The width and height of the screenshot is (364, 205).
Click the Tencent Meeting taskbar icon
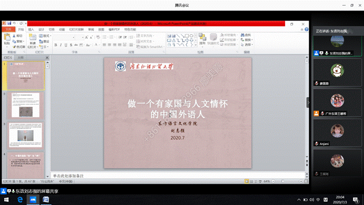(33, 200)
